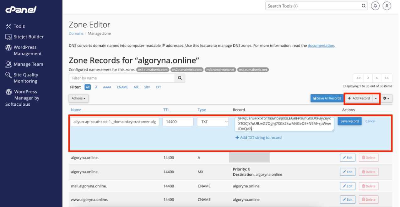Open Sitejet Builder in sidebar

[x=28, y=37]
